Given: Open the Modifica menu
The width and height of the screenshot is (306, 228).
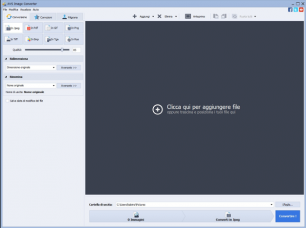Looking at the screenshot, I should coord(13,9).
